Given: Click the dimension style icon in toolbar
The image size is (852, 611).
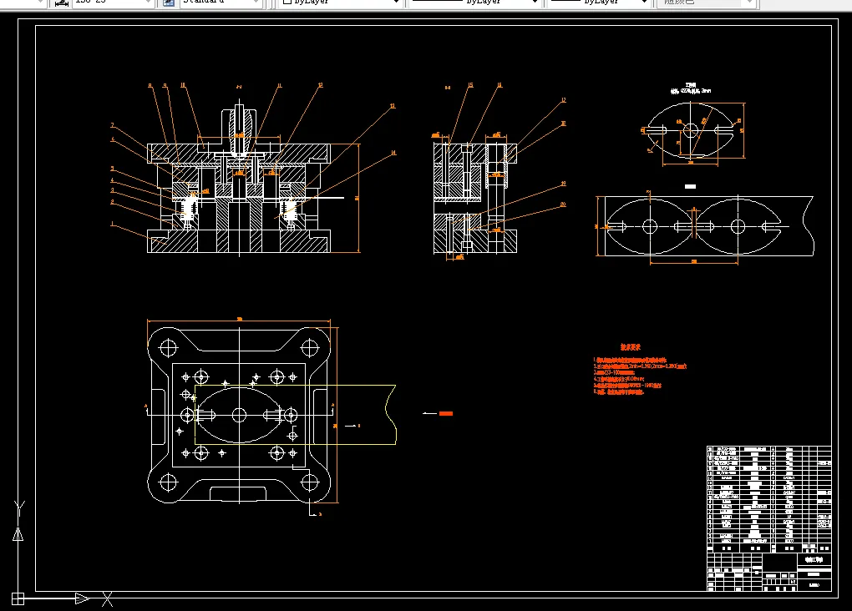Looking at the screenshot, I should coord(62,3).
